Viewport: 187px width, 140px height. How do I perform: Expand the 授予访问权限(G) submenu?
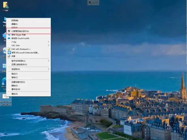tap(29, 61)
